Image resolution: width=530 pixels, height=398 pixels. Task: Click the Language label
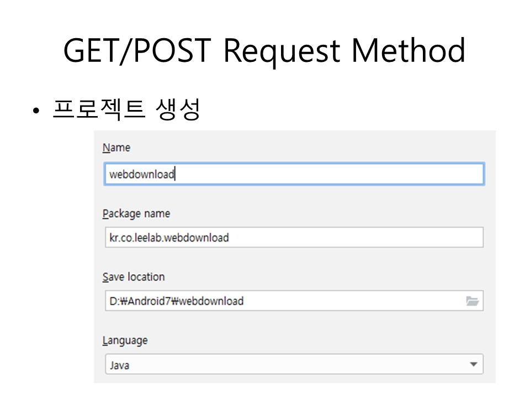pyautogui.click(x=125, y=341)
